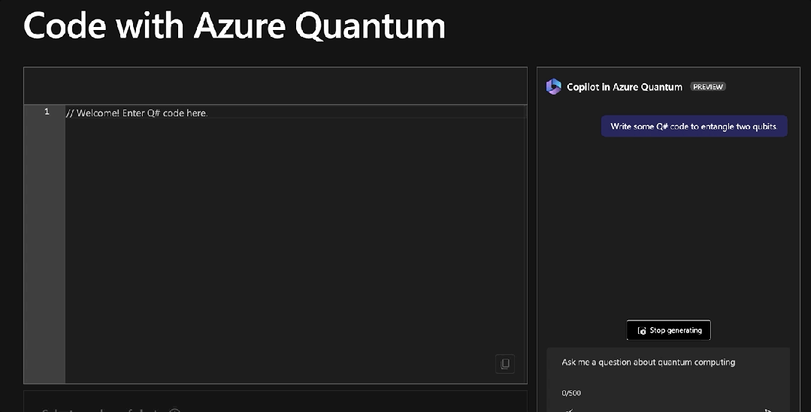Click line number 1 in the editor gutter
This screenshot has height=412, width=811.
(47, 112)
